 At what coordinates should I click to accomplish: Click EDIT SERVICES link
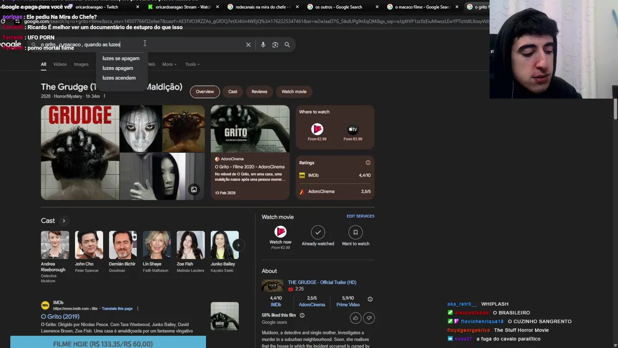click(360, 216)
